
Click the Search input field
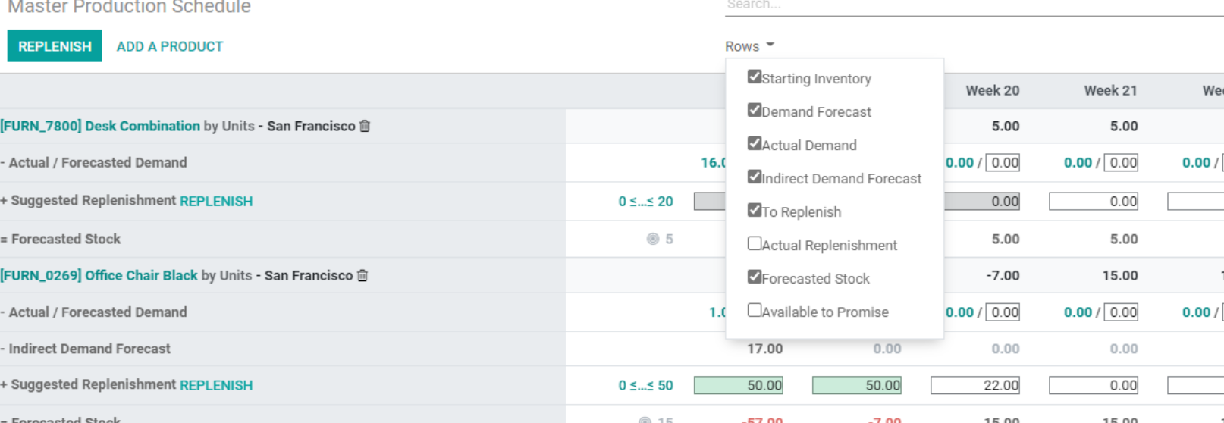coord(974,6)
